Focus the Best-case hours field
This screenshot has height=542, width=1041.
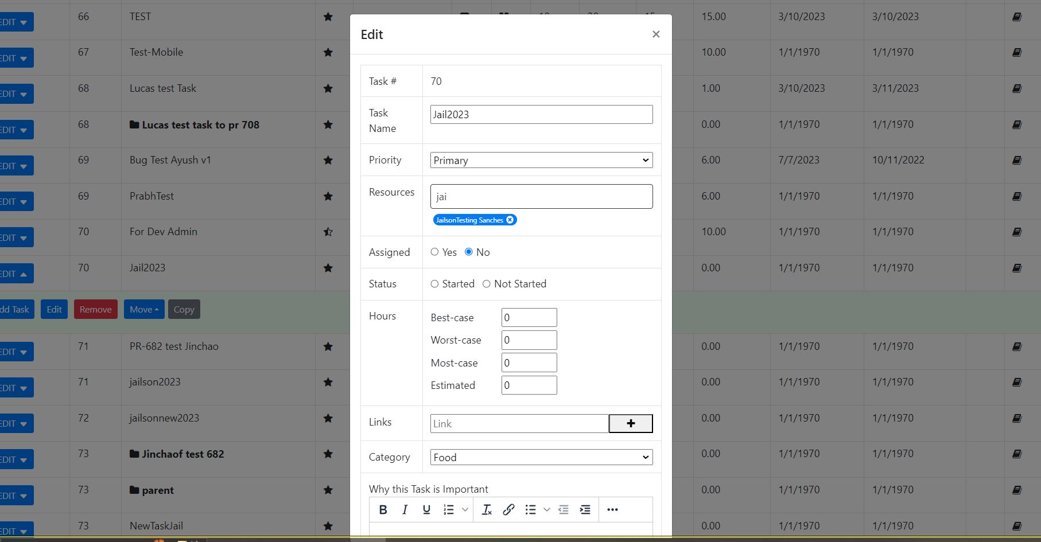coord(529,317)
